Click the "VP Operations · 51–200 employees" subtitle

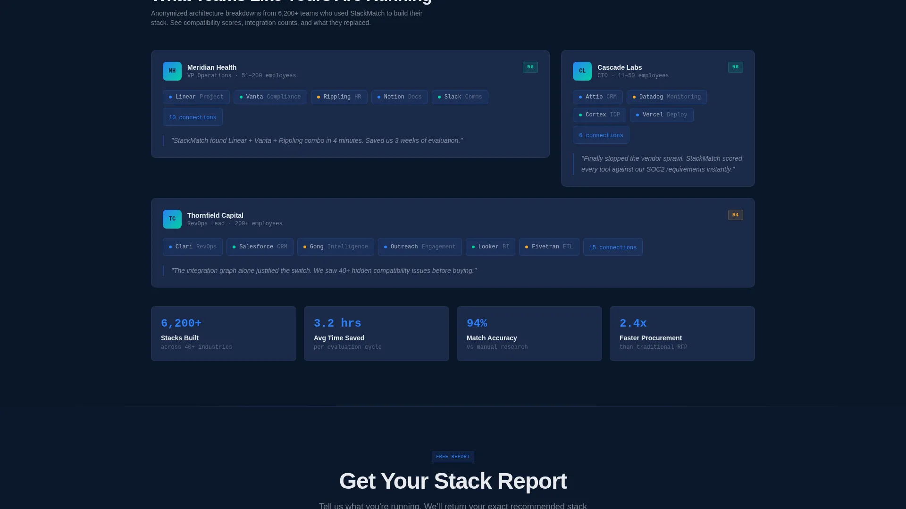point(242,76)
